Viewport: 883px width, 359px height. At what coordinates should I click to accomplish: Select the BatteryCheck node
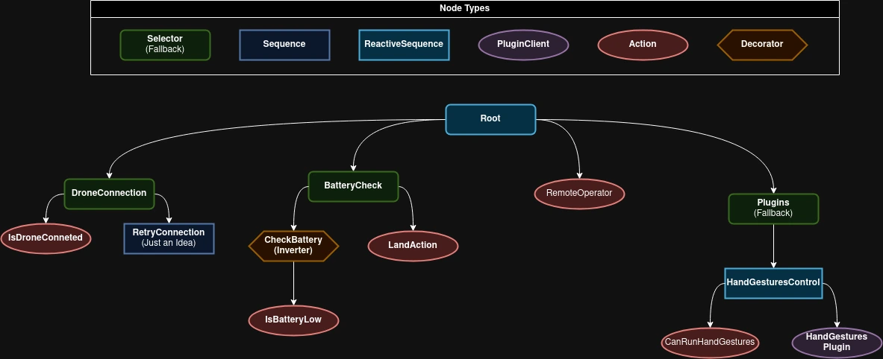pos(353,186)
